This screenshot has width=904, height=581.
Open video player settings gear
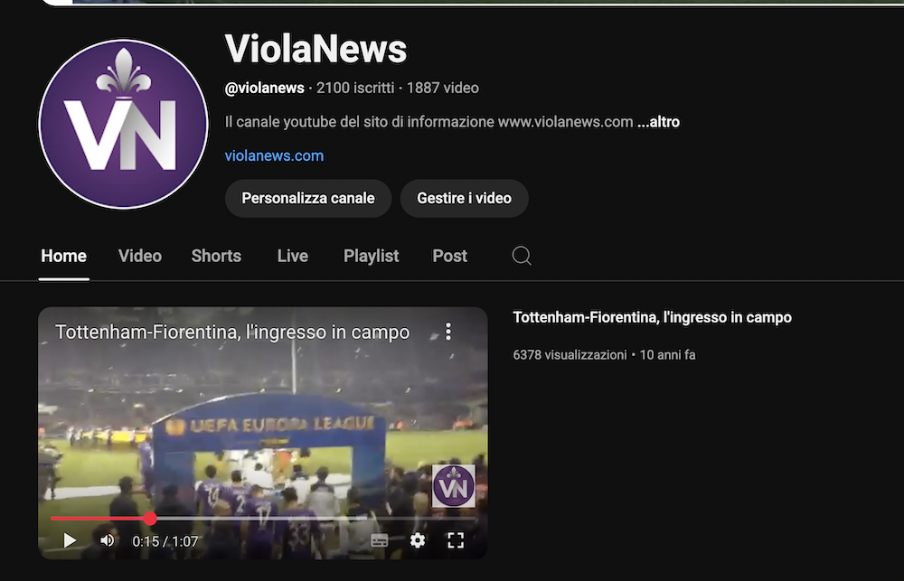tap(418, 540)
